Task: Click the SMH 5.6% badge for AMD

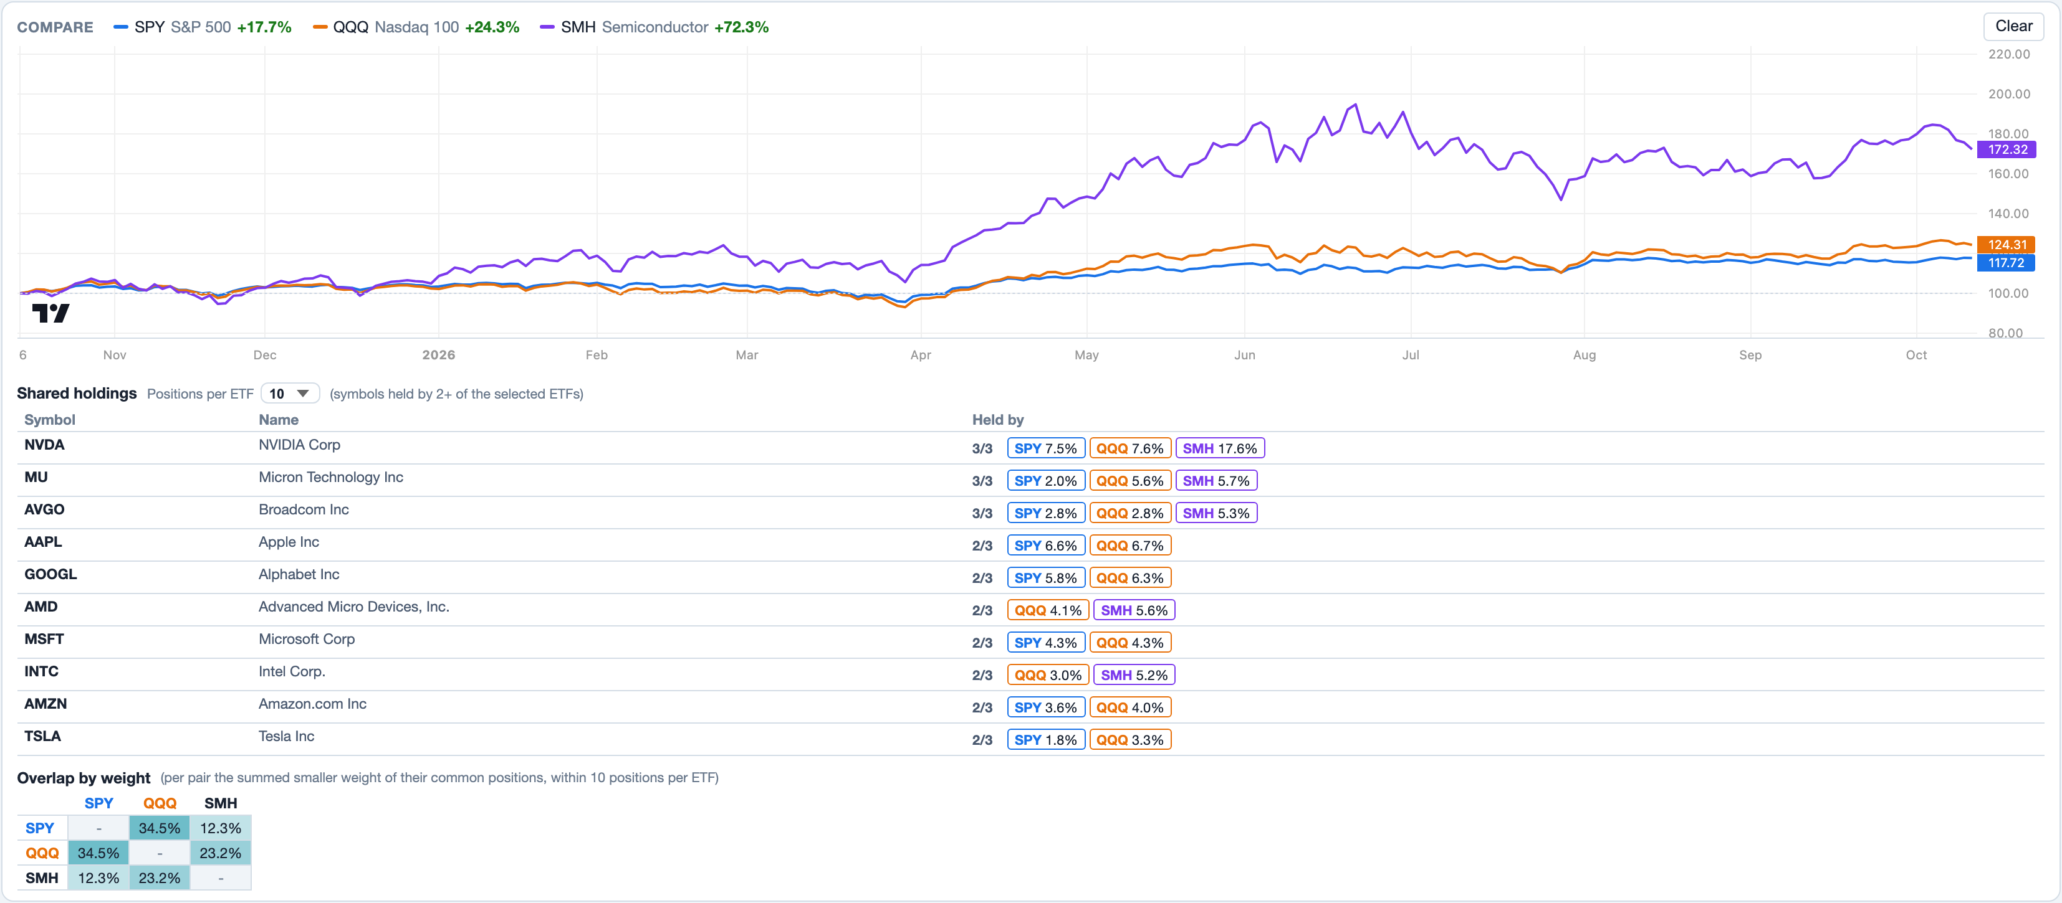Action: tap(1133, 610)
